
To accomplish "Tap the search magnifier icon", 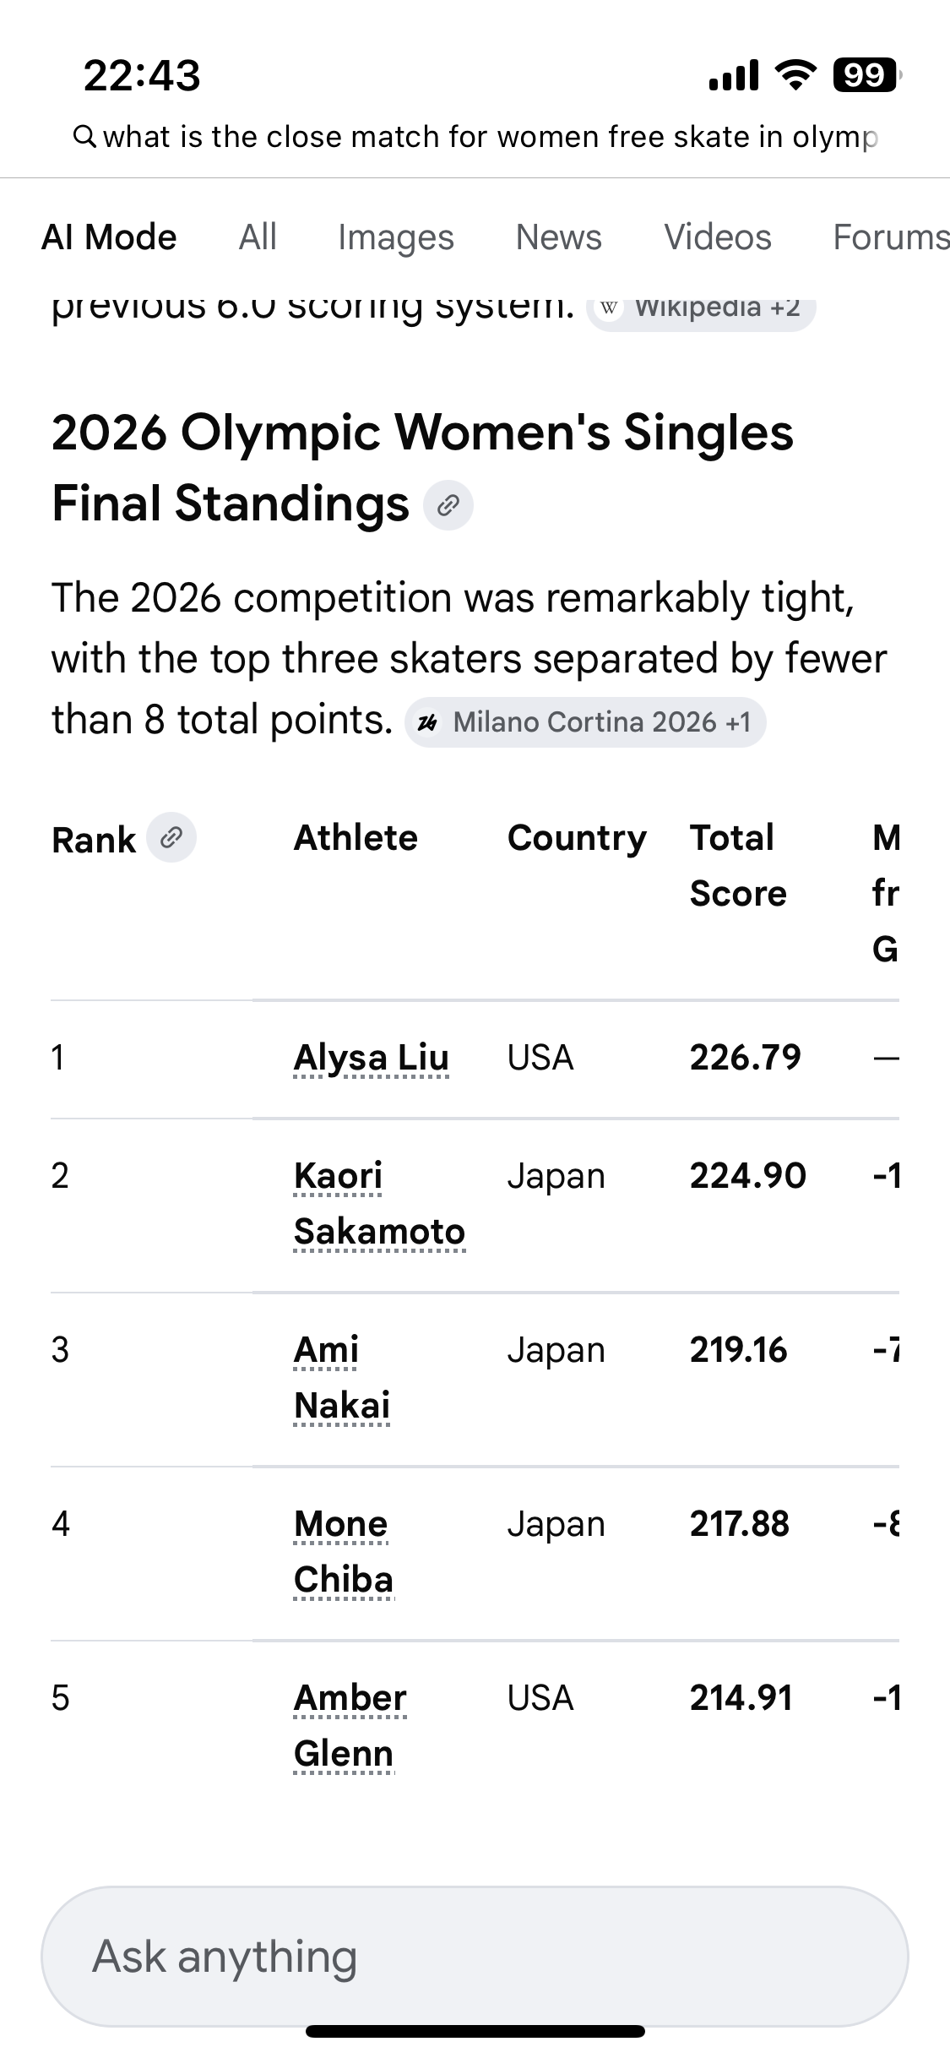I will tap(84, 136).
